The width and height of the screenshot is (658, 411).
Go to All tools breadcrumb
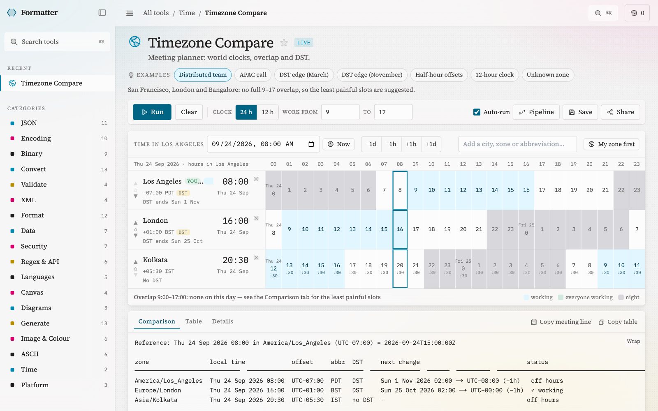[x=156, y=13]
